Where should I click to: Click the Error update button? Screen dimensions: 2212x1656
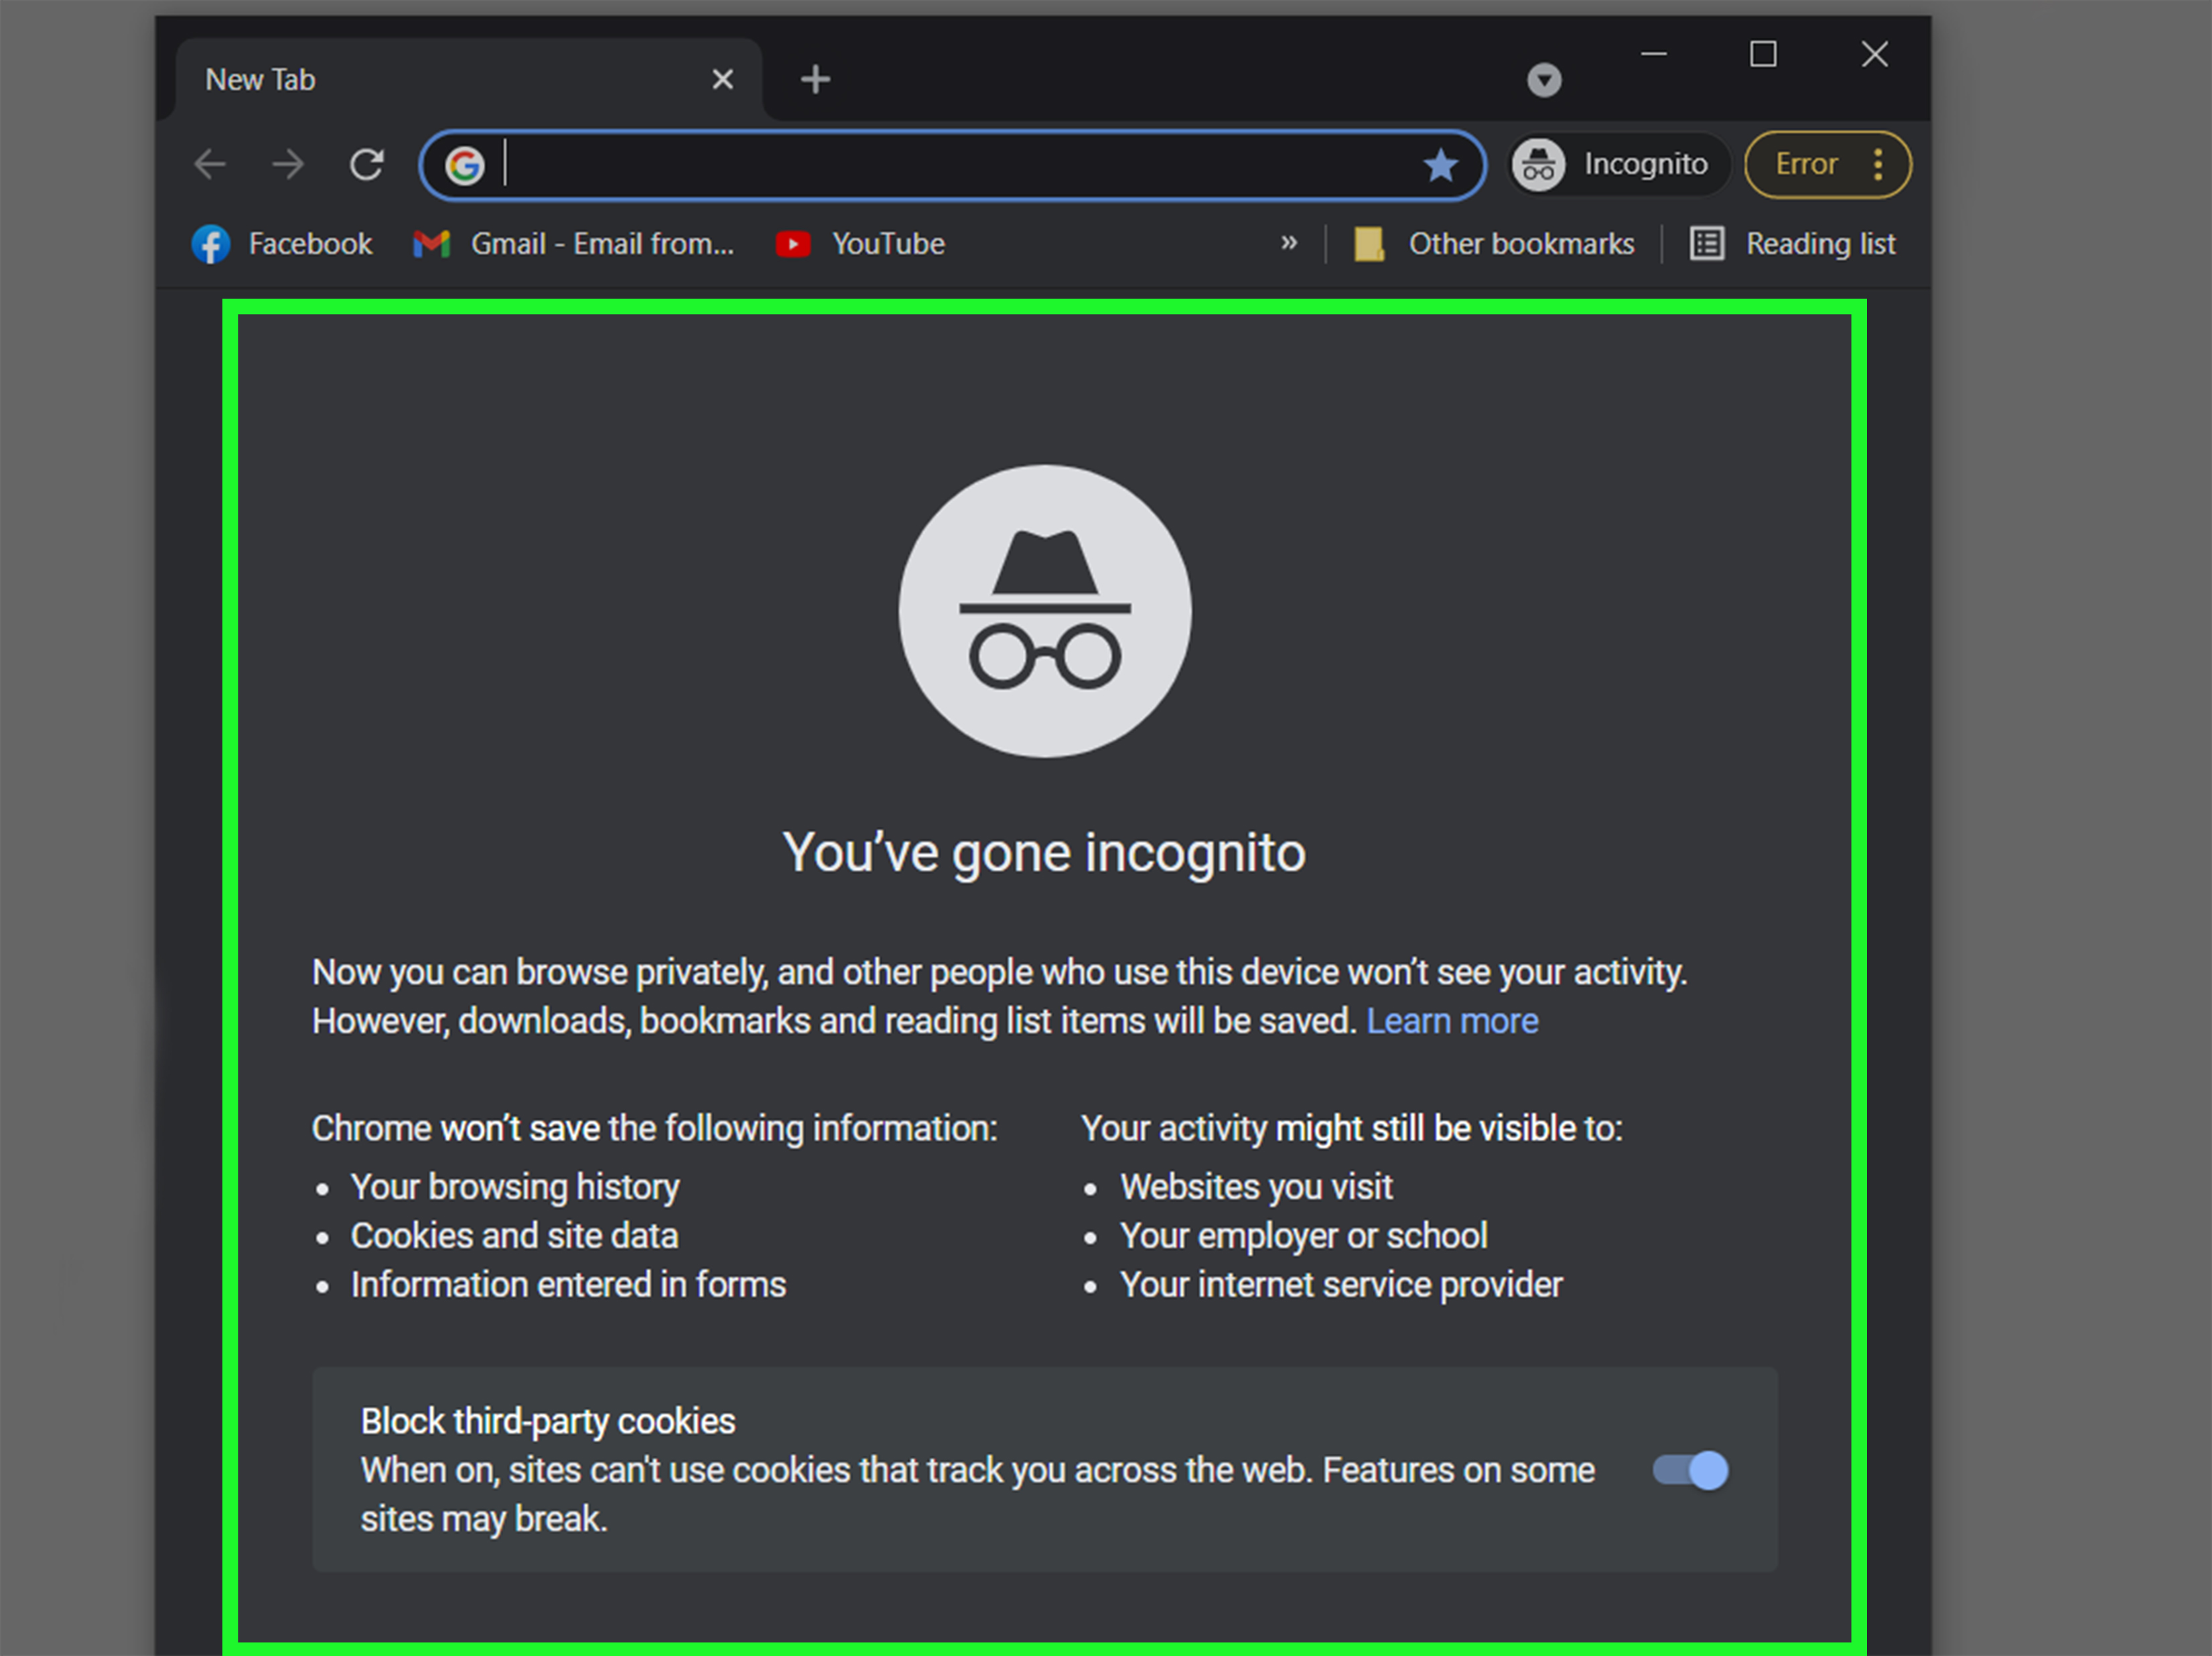(x=1806, y=164)
